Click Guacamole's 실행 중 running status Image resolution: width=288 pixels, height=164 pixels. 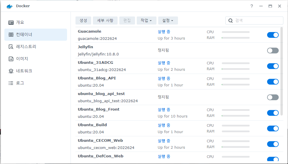[x=164, y=32]
